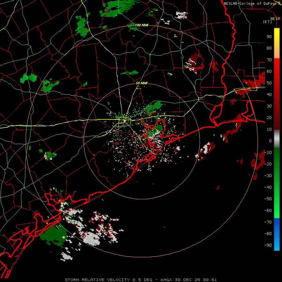Click the NEXR label above the color scale
The height and width of the screenshot is (282, 282).
(x=275, y=19)
